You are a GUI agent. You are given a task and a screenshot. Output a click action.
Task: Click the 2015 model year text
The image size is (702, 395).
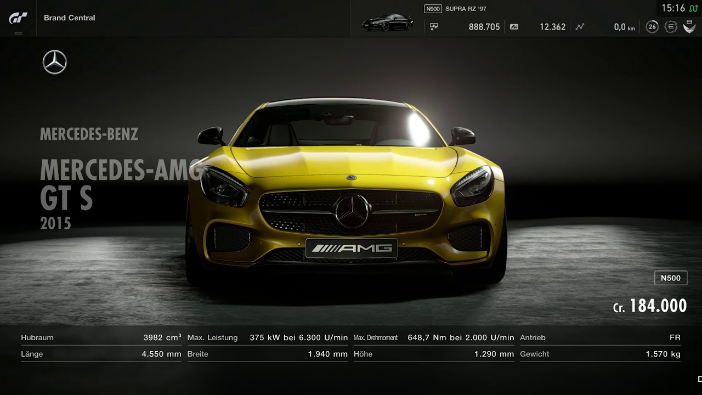(55, 223)
